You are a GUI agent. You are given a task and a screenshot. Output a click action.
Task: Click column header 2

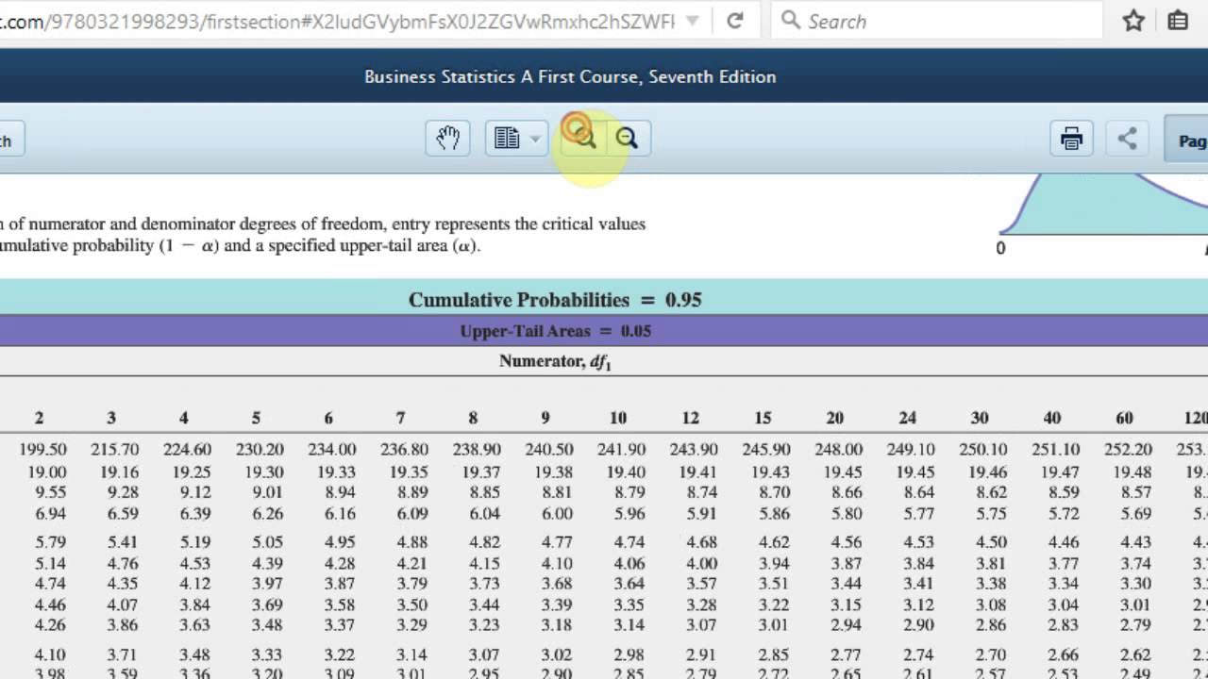39,418
